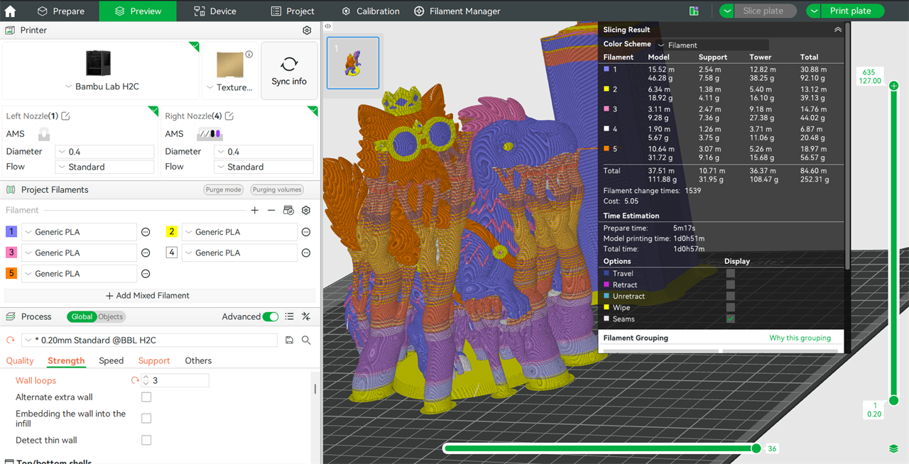Image resolution: width=909 pixels, height=464 pixels.
Task: Open options for filament 1
Action: tap(146, 232)
